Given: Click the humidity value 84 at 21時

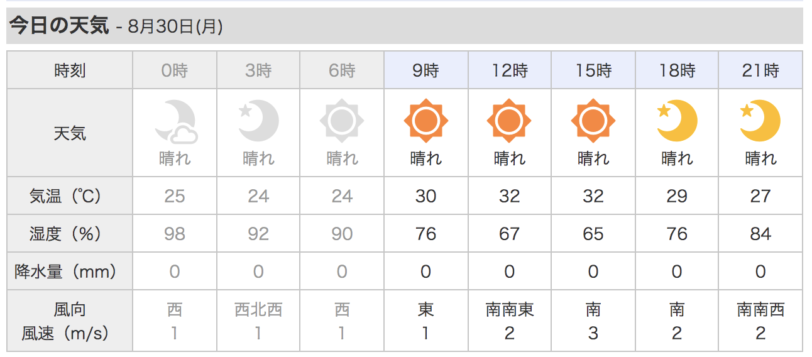Looking at the screenshot, I should (x=760, y=234).
